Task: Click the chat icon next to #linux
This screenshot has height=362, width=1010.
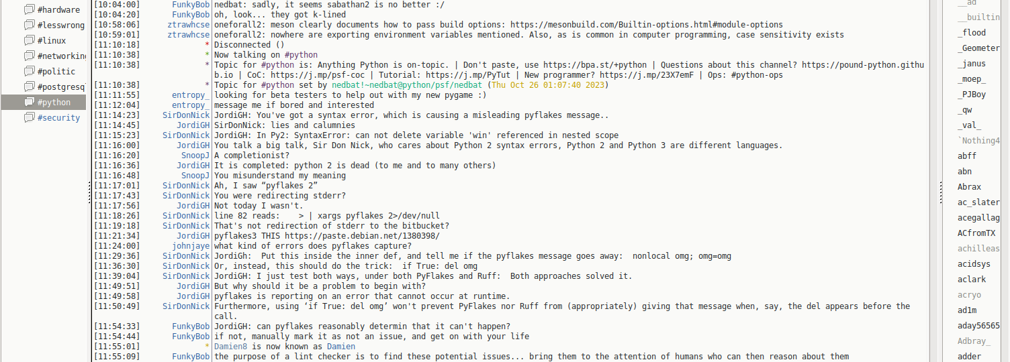Action: (29, 40)
